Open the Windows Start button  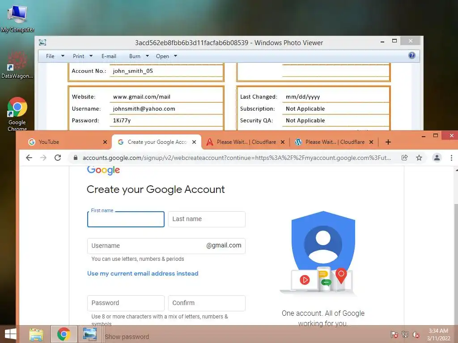pos(10,334)
